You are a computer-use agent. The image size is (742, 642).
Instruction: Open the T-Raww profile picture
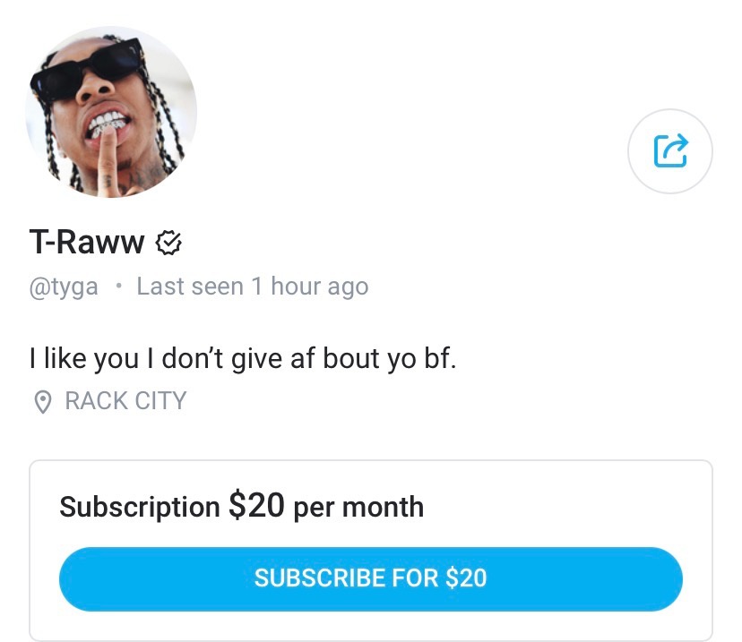[111, 112]
